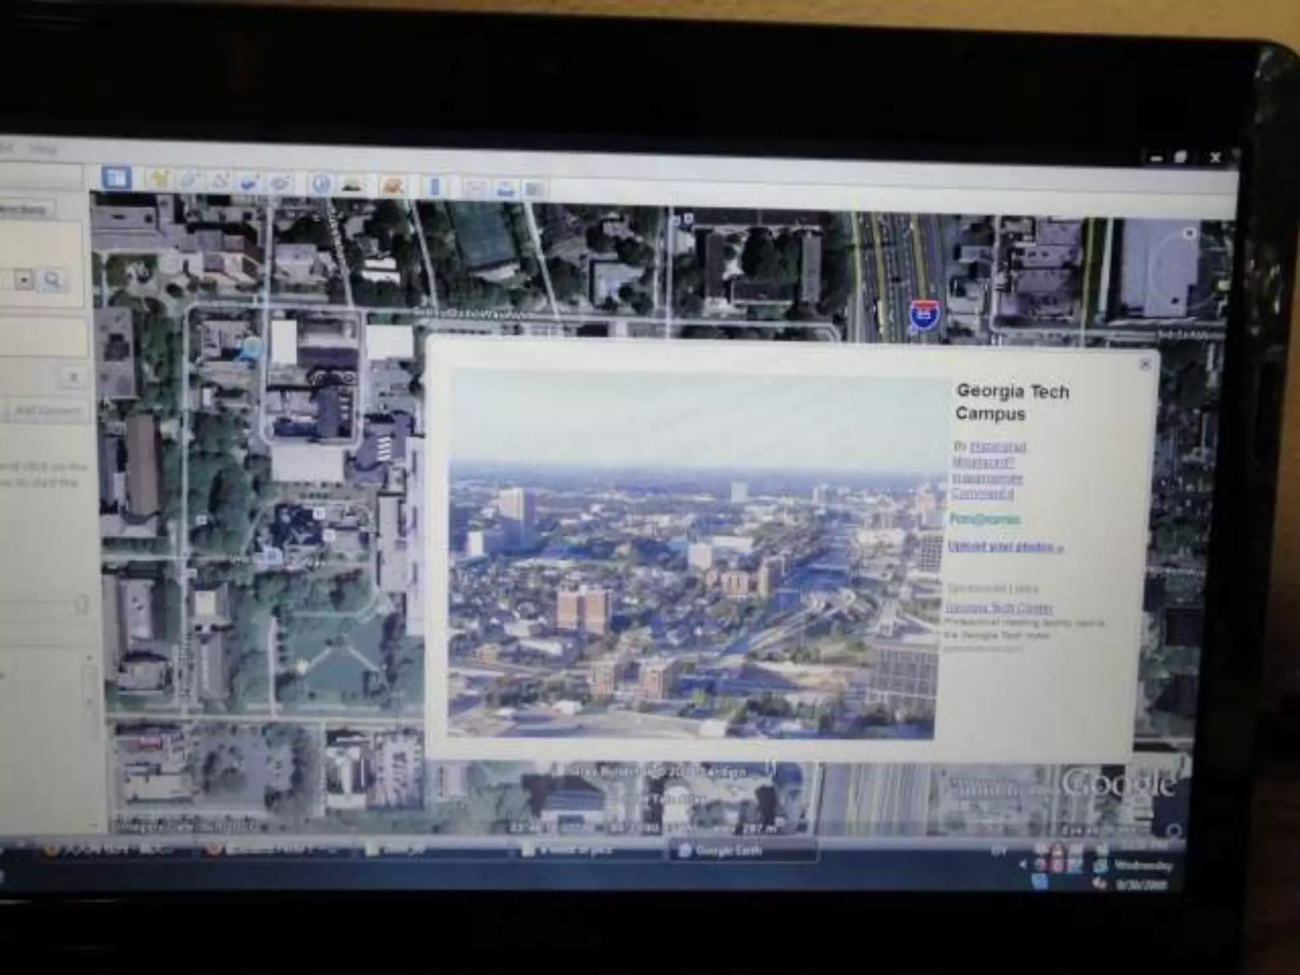Click the Email toolbar icon
This screenshot has height=975, width=1300.
pos(475,188)
